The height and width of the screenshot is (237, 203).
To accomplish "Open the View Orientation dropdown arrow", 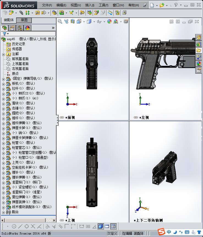I will tap(84, 22).
